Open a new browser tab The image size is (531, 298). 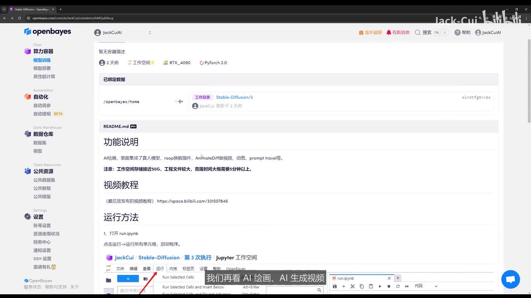point(61,9)
